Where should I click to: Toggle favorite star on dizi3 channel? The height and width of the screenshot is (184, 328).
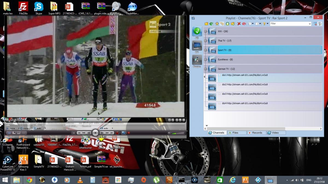[x=219, y=94]
